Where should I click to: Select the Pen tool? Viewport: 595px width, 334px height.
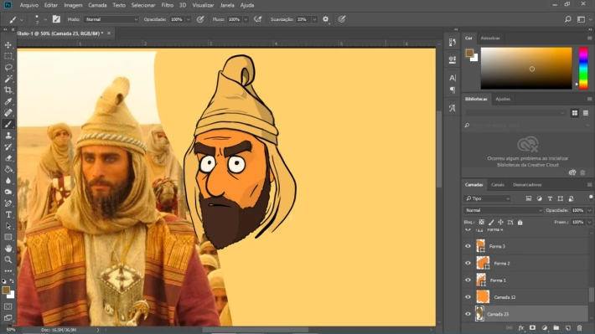(8, 203)
